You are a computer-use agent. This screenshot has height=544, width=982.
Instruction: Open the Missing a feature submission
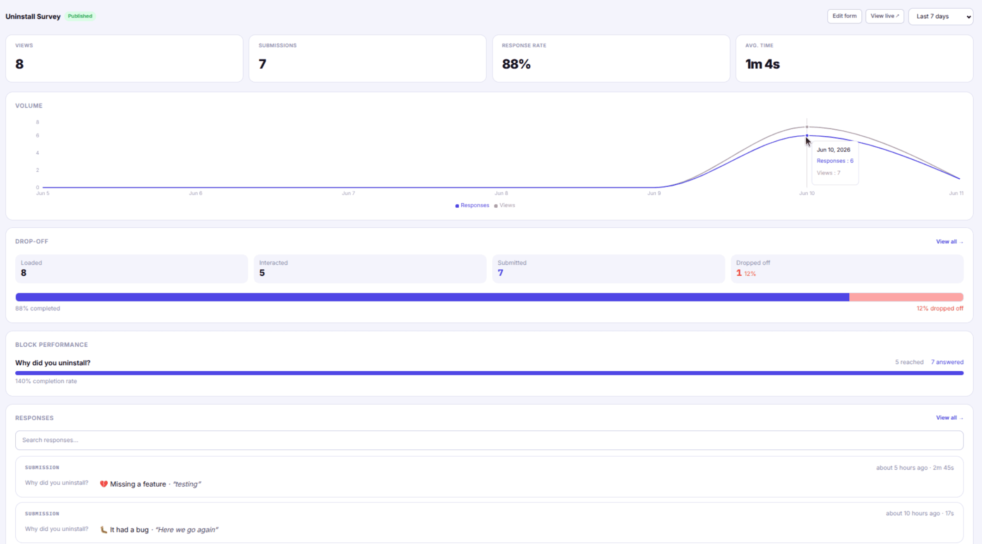(x=489, y=477)
